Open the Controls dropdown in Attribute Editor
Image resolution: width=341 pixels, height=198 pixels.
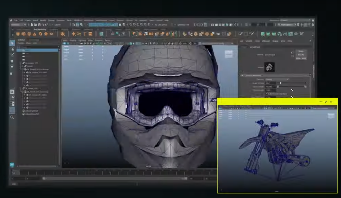coord(277,79)
